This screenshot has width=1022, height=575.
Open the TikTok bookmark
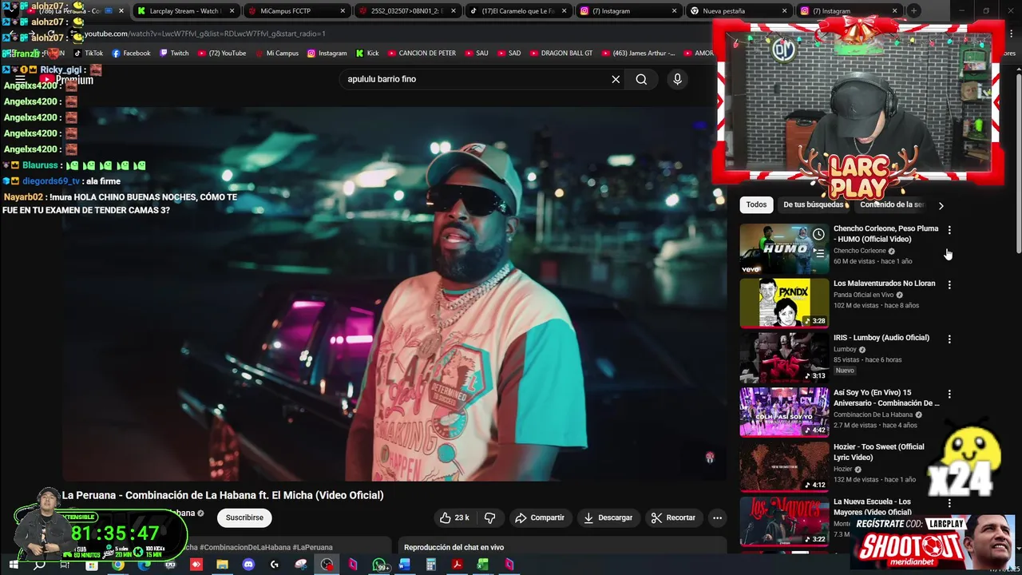point(89,54)
